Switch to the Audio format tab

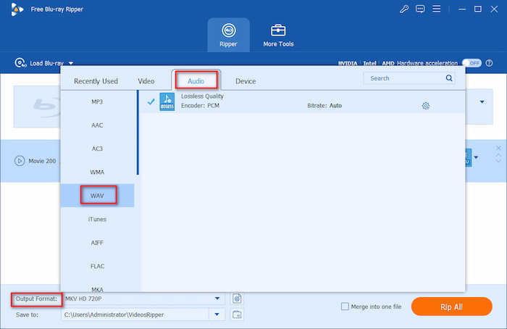point(196,81)
